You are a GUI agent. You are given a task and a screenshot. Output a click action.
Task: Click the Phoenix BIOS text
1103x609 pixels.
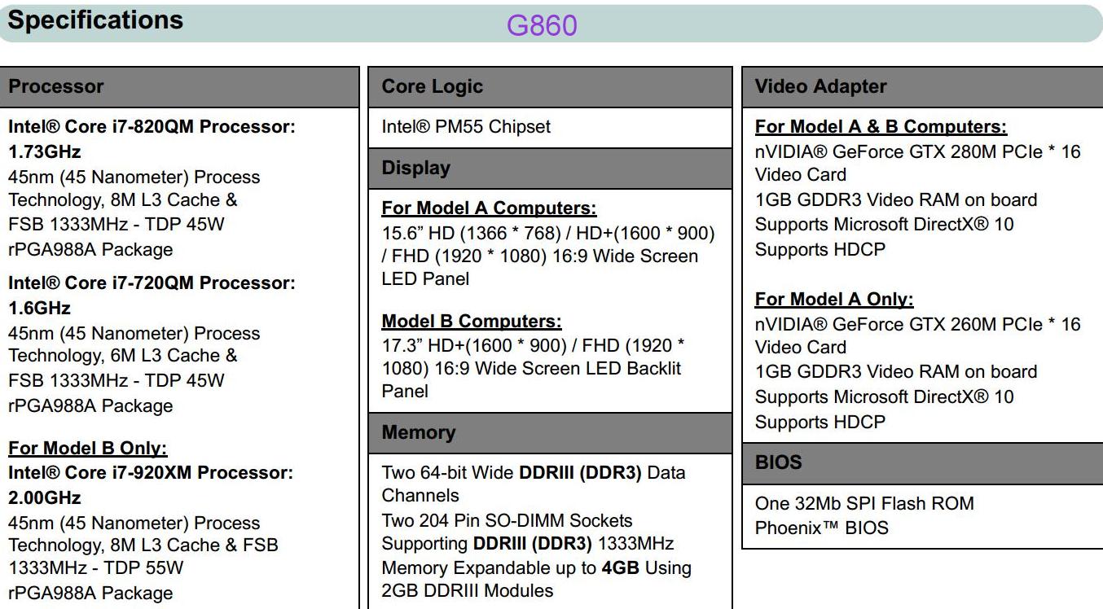(x=822, y=528)
